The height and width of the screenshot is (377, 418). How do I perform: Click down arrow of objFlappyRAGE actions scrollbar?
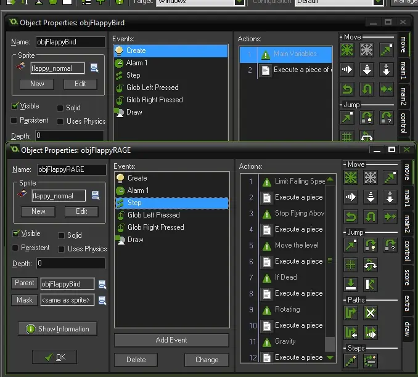pyautogui.click(x=330, y=357)
